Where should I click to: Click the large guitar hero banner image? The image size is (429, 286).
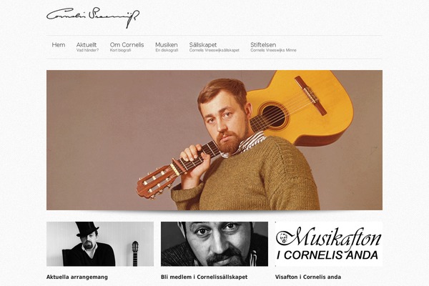pos(214,140)
